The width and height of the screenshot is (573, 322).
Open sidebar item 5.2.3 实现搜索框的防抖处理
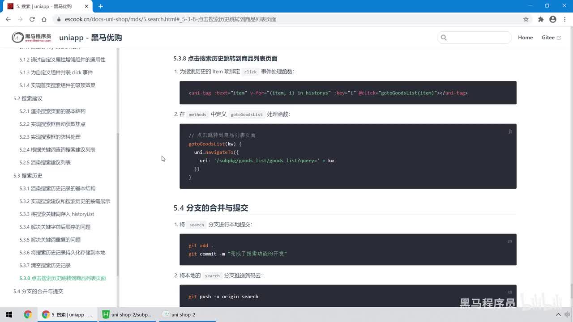(x=50, y=137)
